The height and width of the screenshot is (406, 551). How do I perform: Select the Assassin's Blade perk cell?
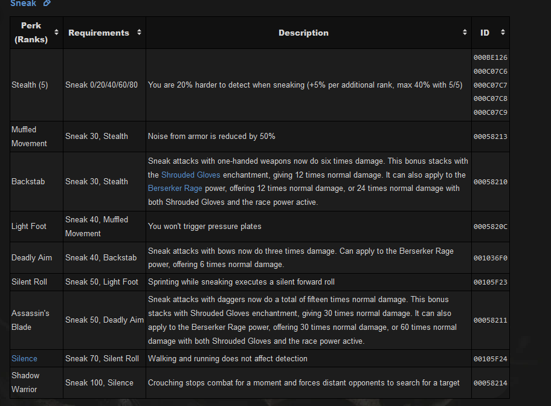(36, 320)
